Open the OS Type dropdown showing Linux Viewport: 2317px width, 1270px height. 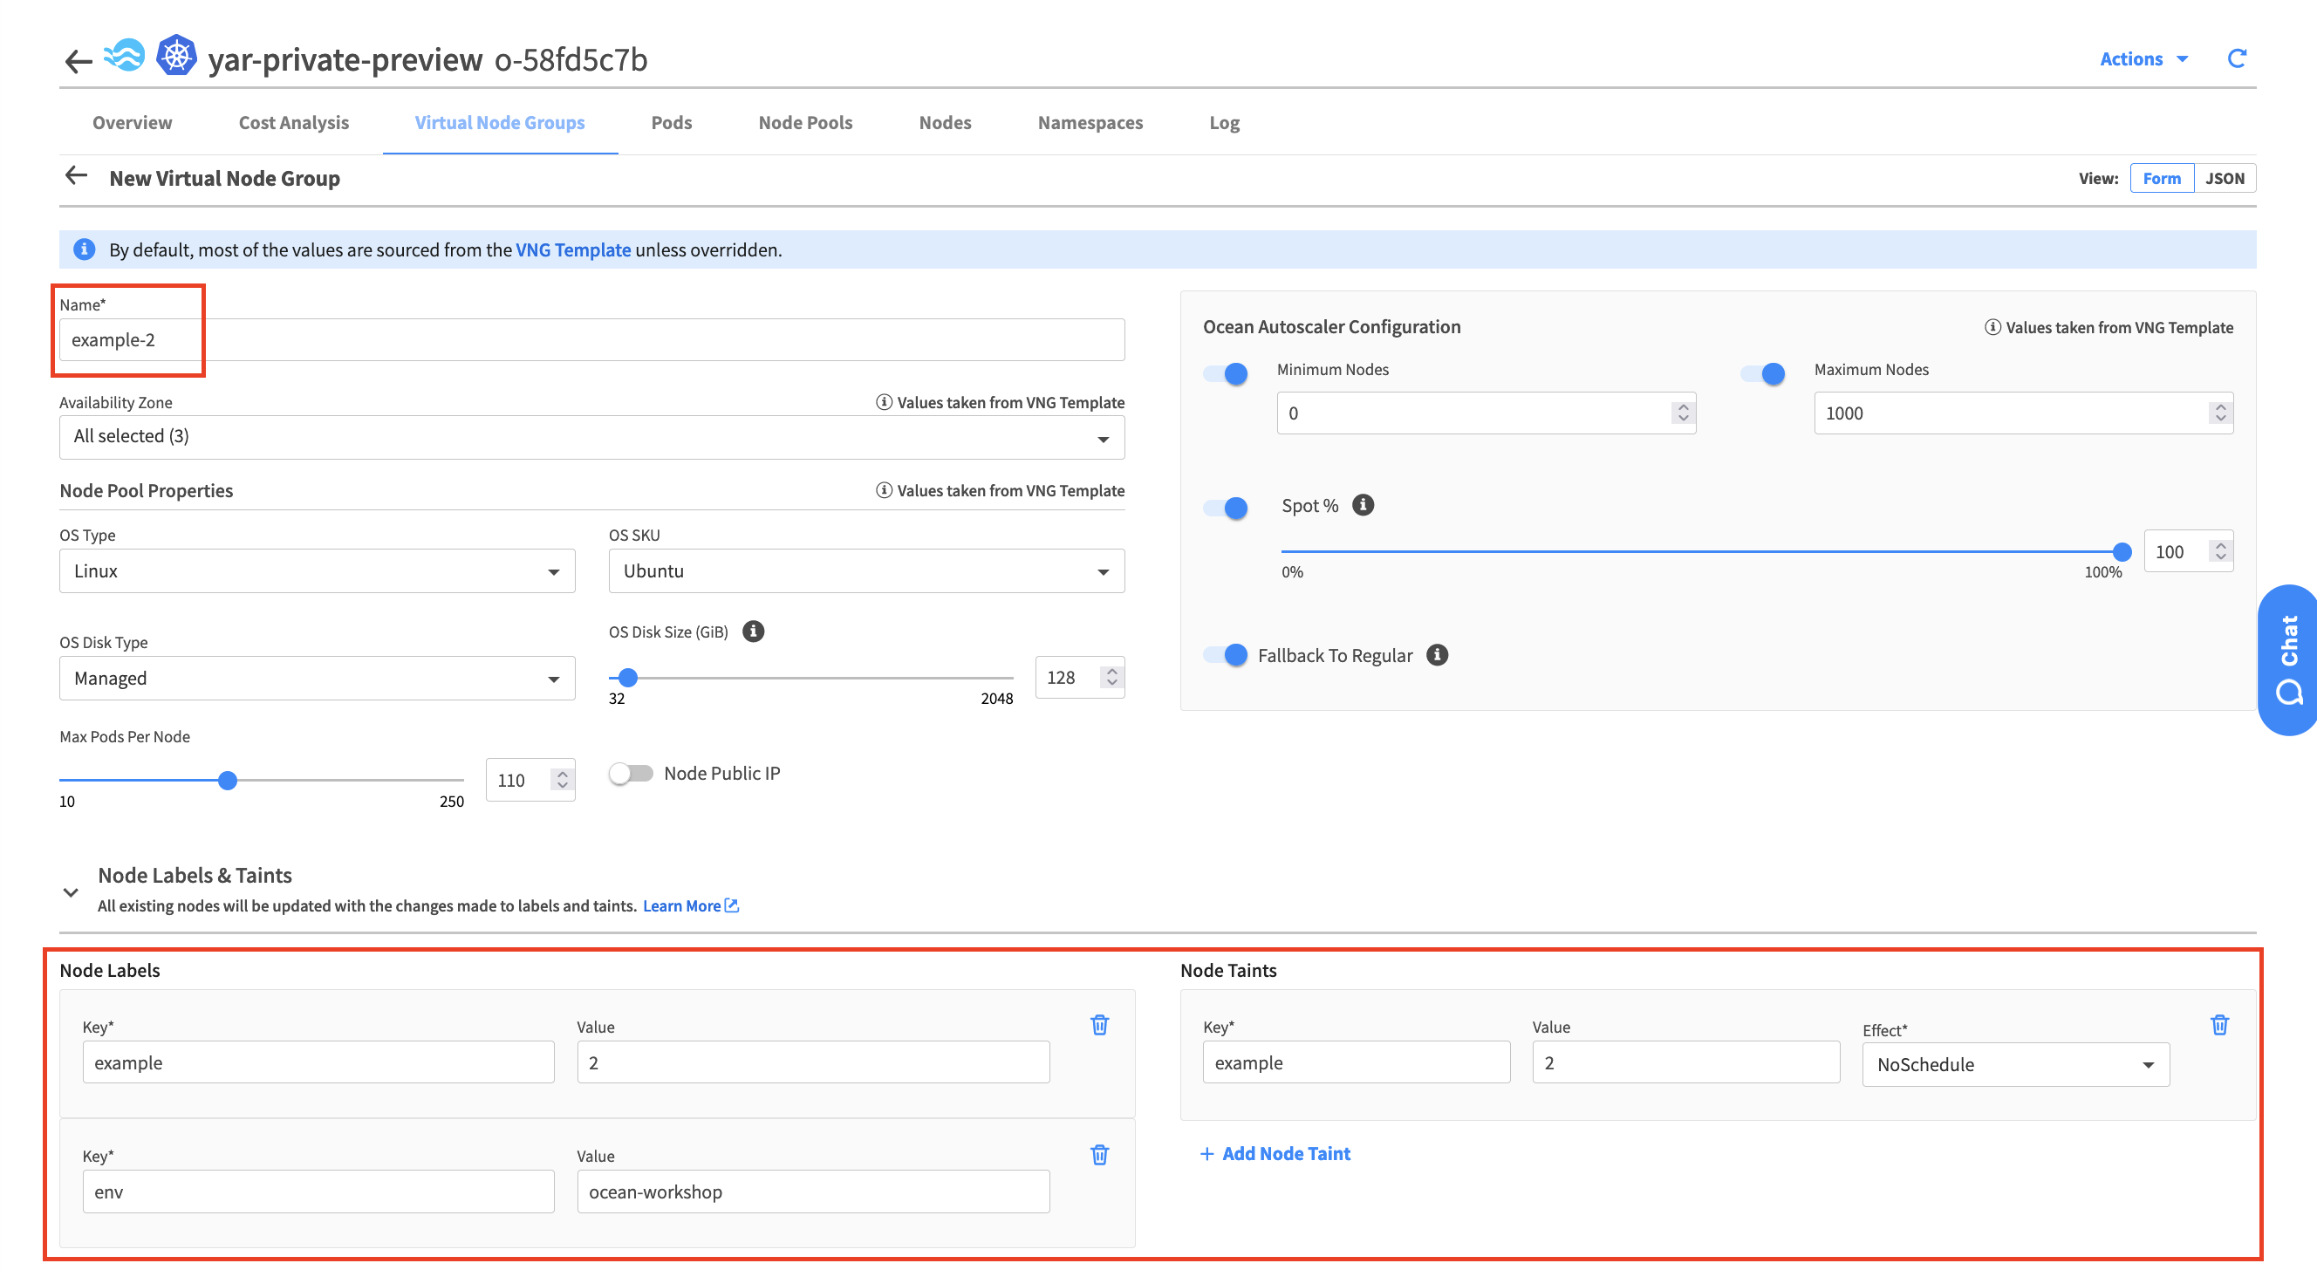(x=318, y=571)
